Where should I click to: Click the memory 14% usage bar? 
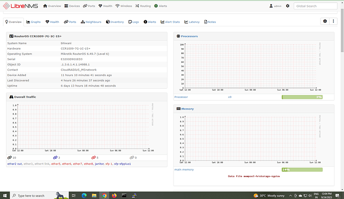point(302,170)
